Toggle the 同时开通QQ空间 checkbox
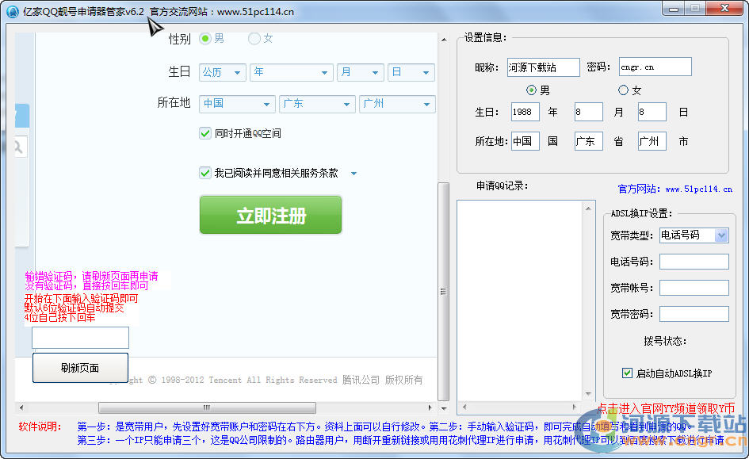This screenshot has width=749, height=459. coord(205,133)
